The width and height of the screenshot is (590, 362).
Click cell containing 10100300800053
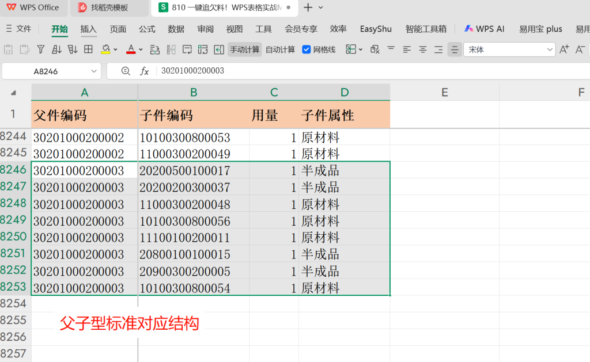[194, 138]
